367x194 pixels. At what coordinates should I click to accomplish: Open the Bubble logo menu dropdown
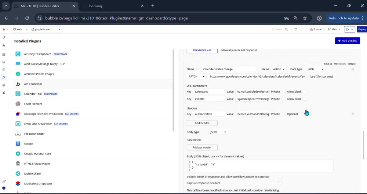pos(5,29)
